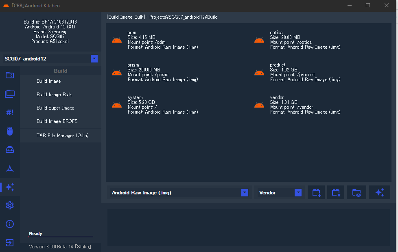Click the Build Image Bulk path header

[x=162, y=17]
